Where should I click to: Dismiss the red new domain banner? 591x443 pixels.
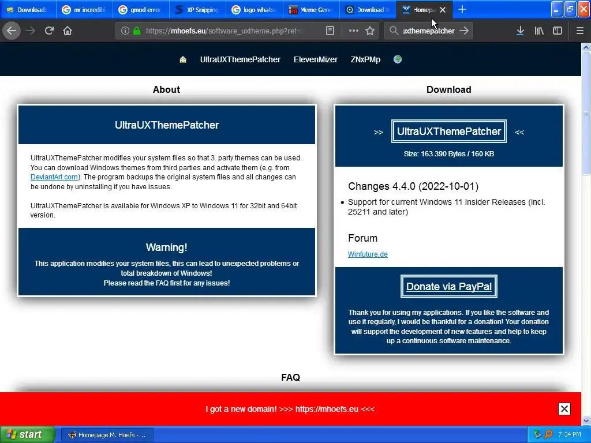point(564,409)
